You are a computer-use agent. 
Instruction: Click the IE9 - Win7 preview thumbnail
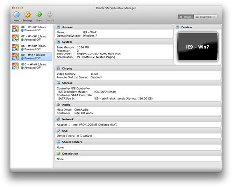coord(198,47)
